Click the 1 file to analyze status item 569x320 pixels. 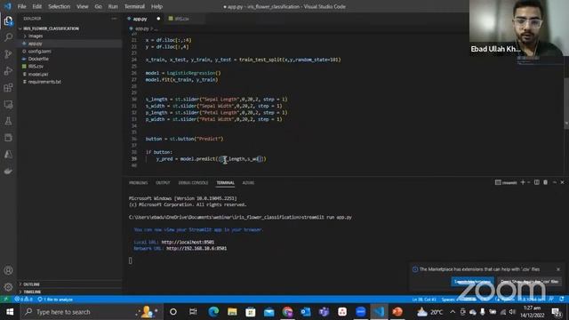pyautogui.click(x=55, y=300)
